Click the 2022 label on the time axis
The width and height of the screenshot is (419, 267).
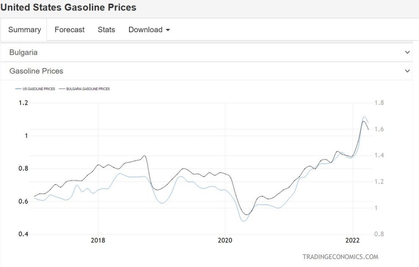pyautogui.click(x=353, y=241)
